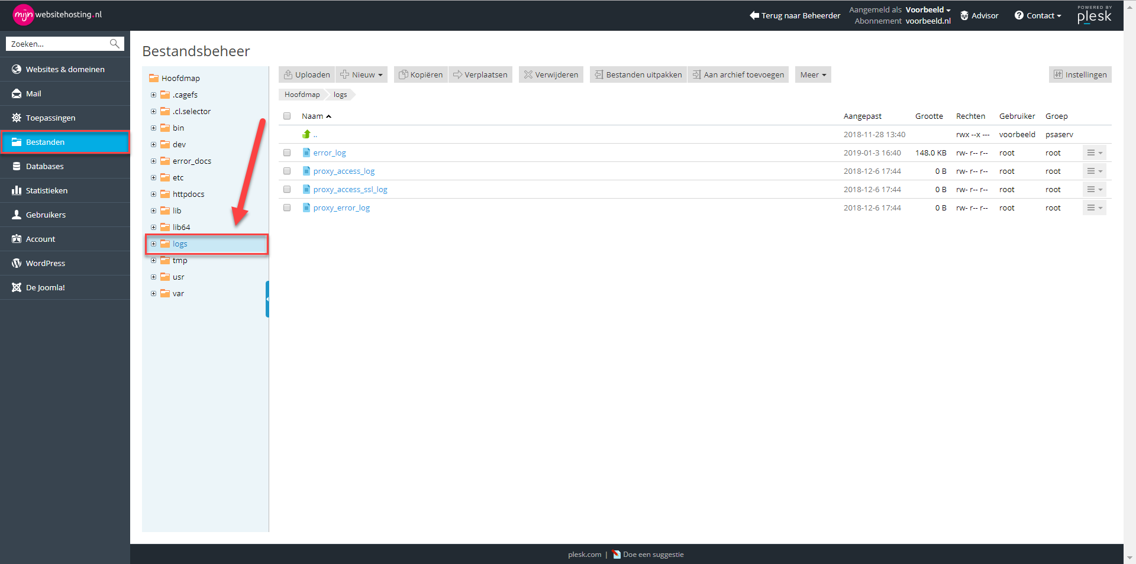Select the lib folder in the tree
The width and height of the screenshot is (1136, 564).
coord(177,210)
